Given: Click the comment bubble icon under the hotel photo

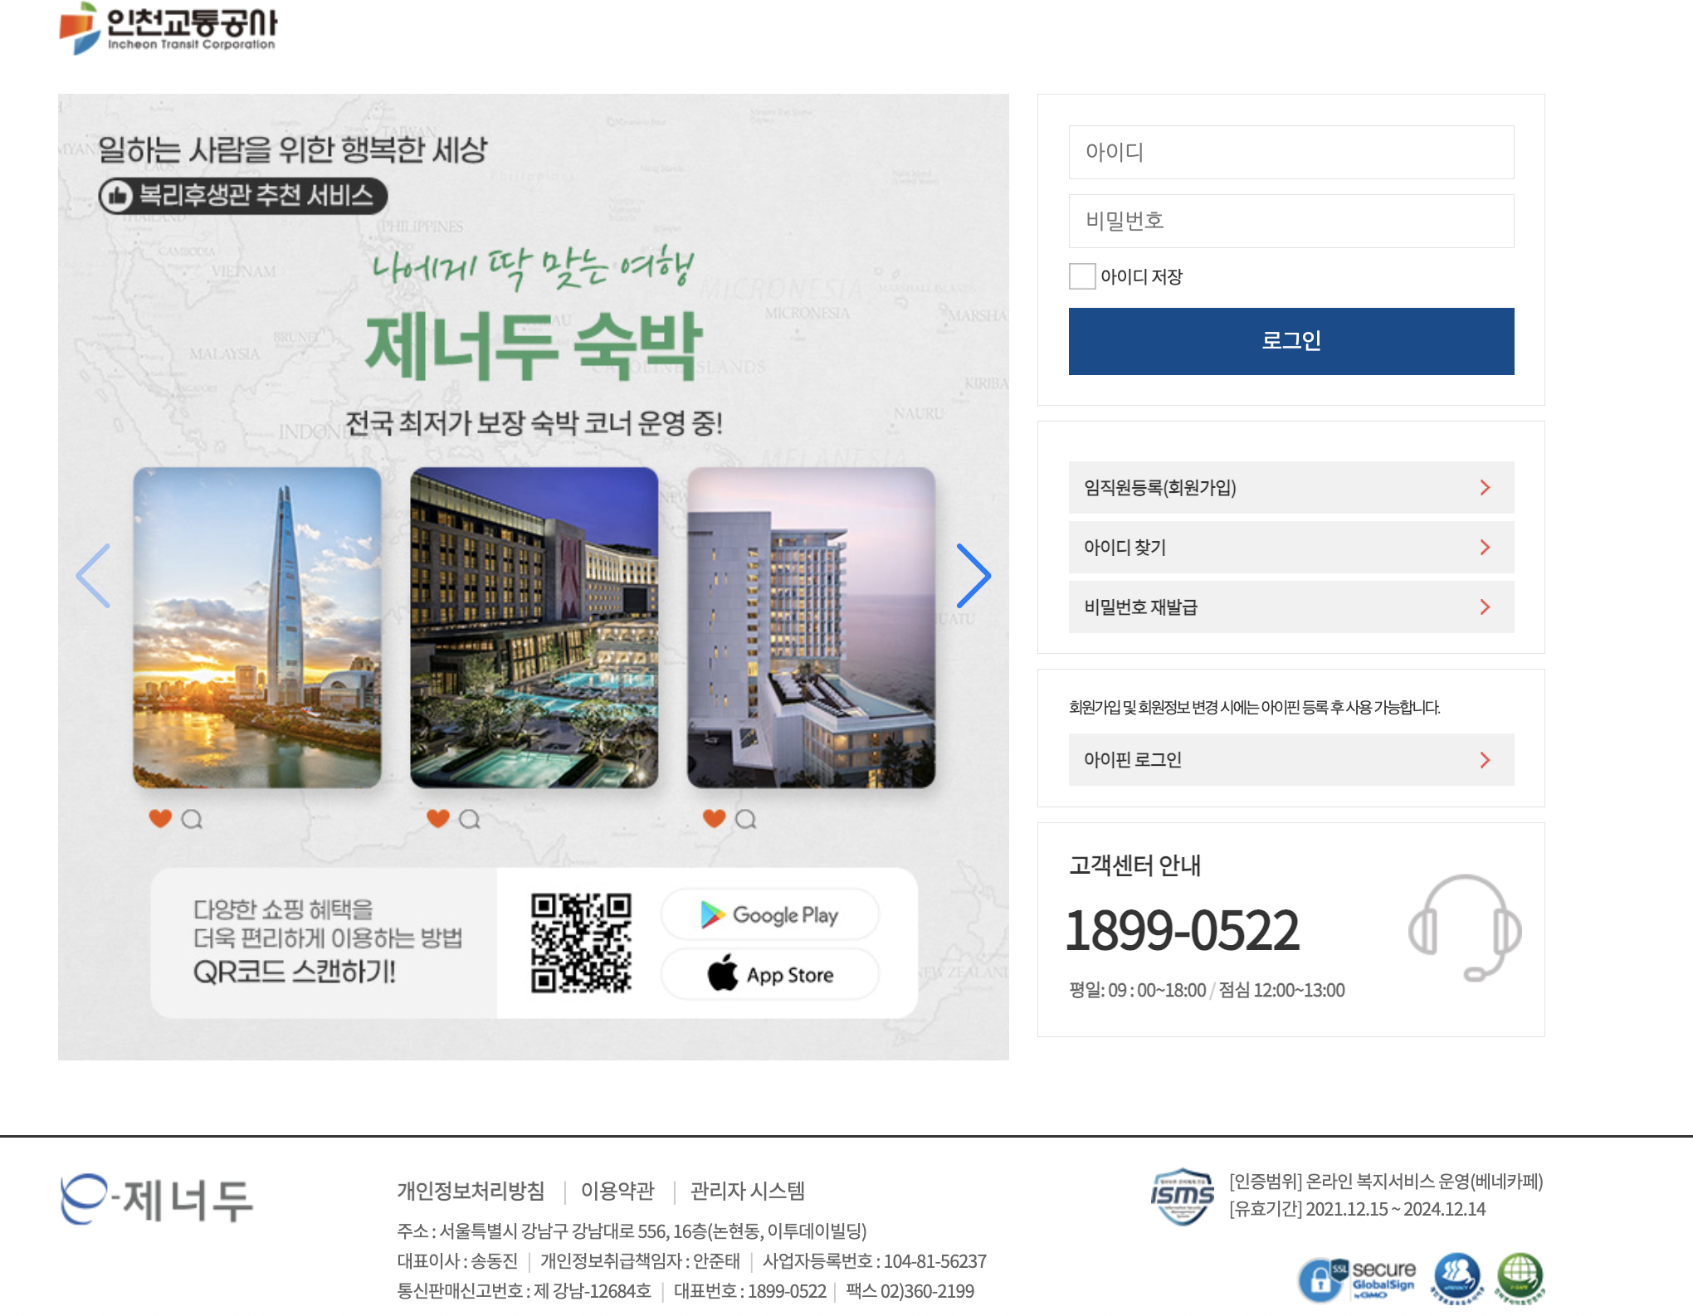Looking at the screenshot, I should [470, 818].
